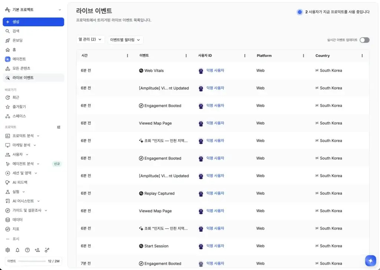Click the notifications bell icon

coord(17,250)
